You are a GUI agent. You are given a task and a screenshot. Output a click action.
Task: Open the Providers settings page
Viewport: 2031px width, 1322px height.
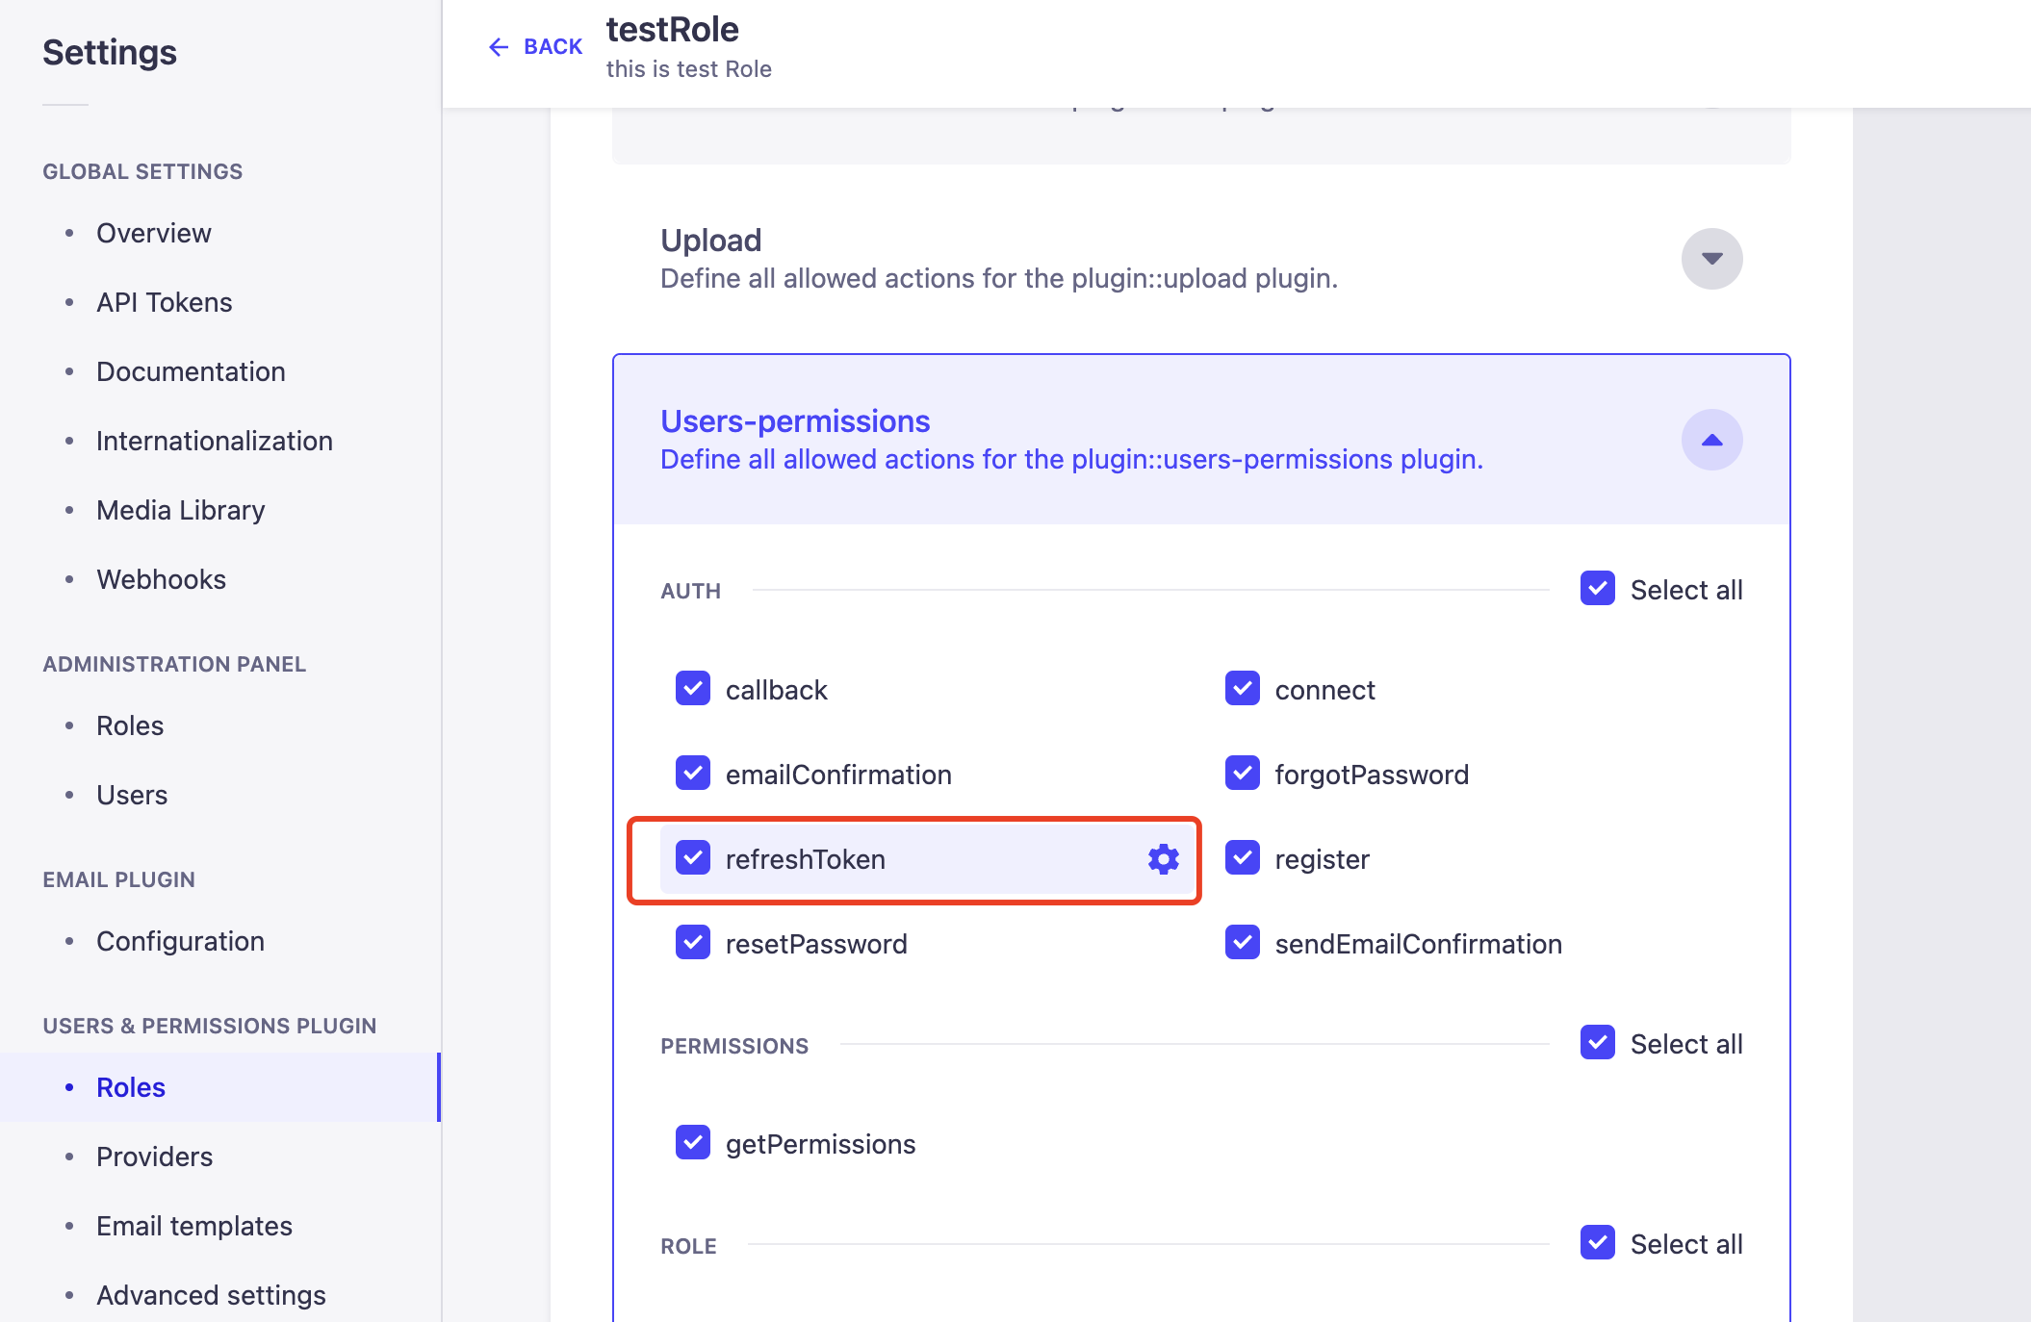[154, 1157]
